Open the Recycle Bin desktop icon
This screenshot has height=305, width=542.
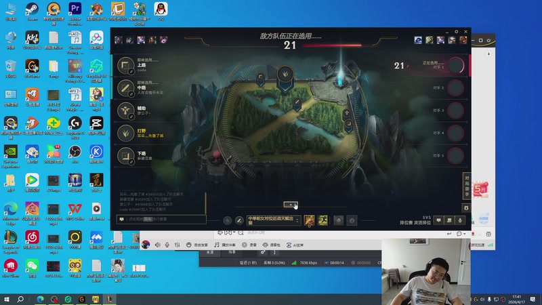(x=11, y=68)
